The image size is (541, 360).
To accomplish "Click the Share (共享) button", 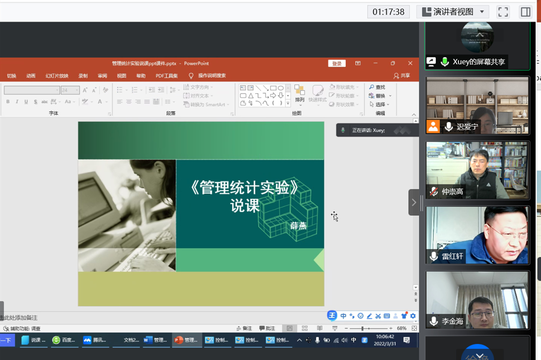I will pos(402,76).
